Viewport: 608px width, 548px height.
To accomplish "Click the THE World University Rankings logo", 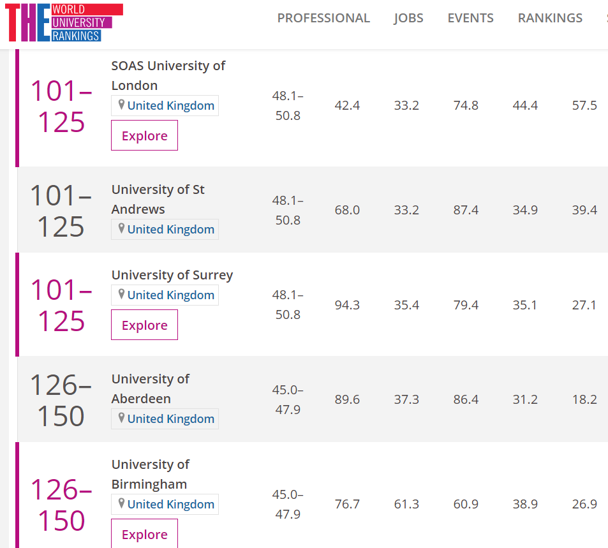I will [x=64, y=22].
